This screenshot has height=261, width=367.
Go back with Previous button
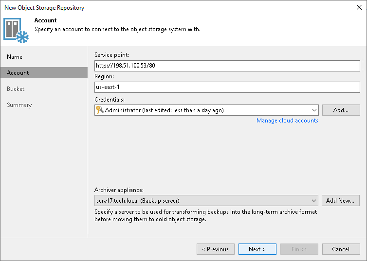click(x=216, y=249)
